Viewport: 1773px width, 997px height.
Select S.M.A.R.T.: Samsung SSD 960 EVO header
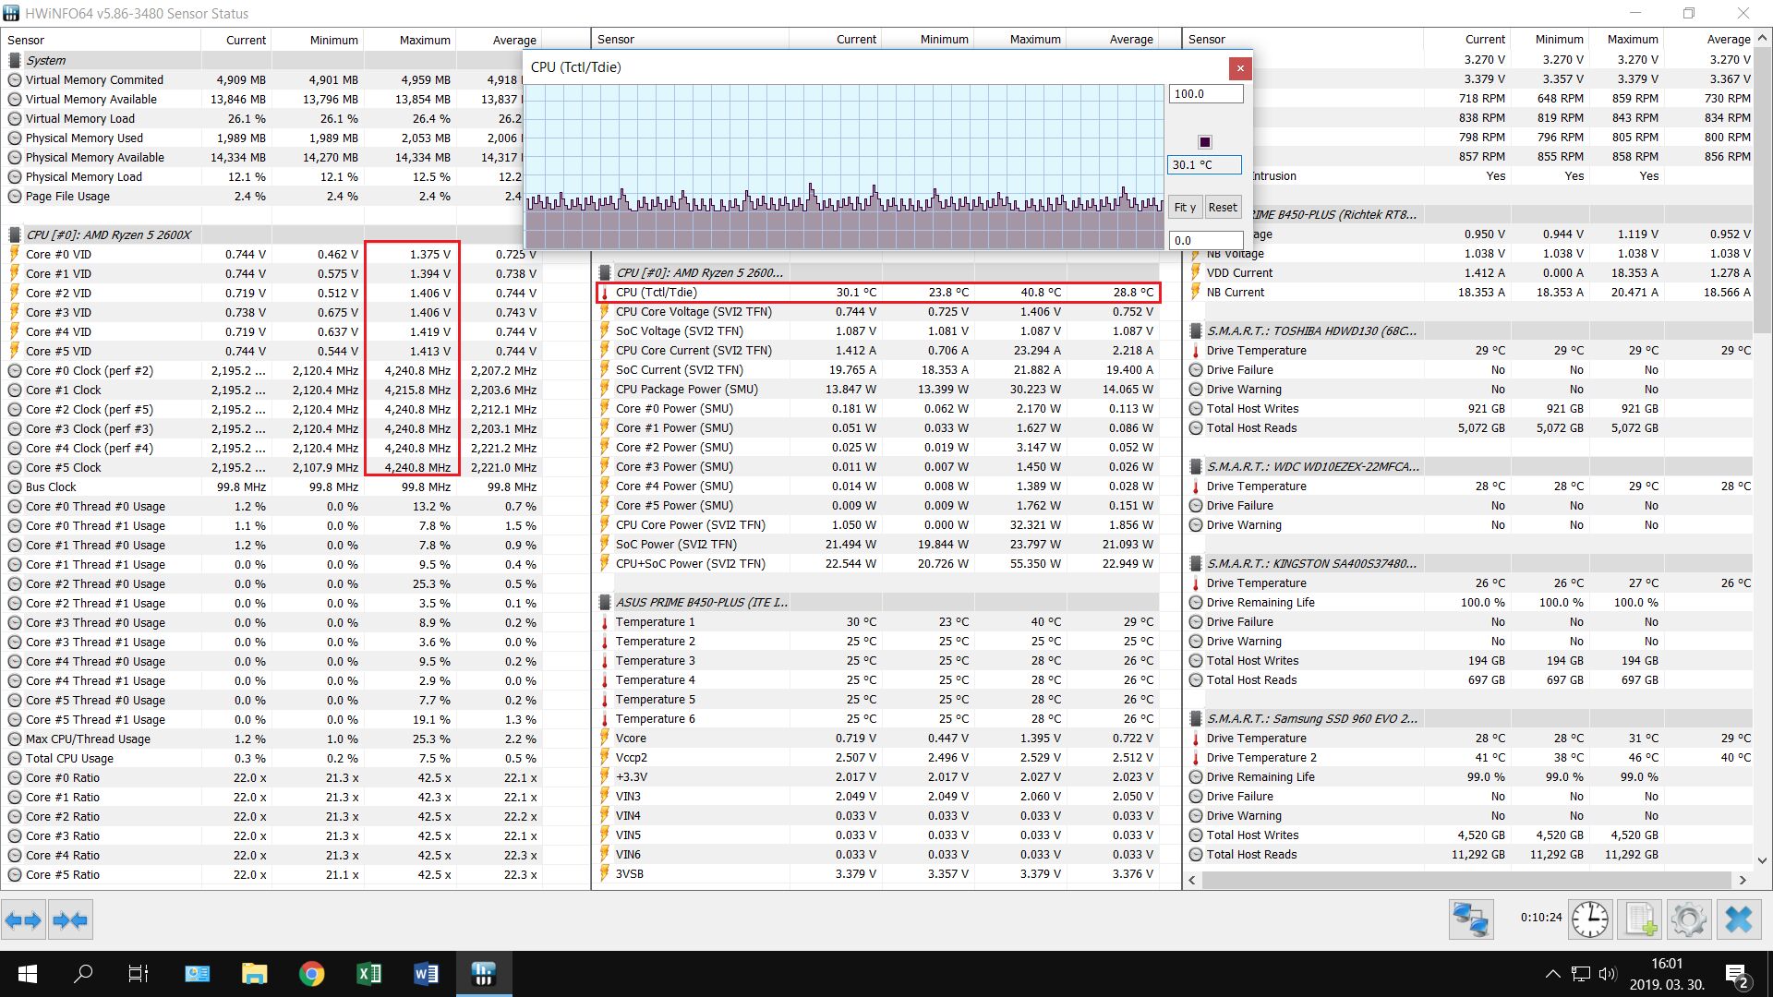(1311, 719)
